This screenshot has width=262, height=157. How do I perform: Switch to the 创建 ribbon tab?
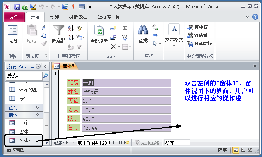tap(55, 17)
